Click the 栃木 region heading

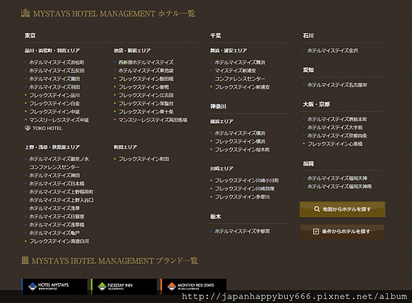point(216,216)
